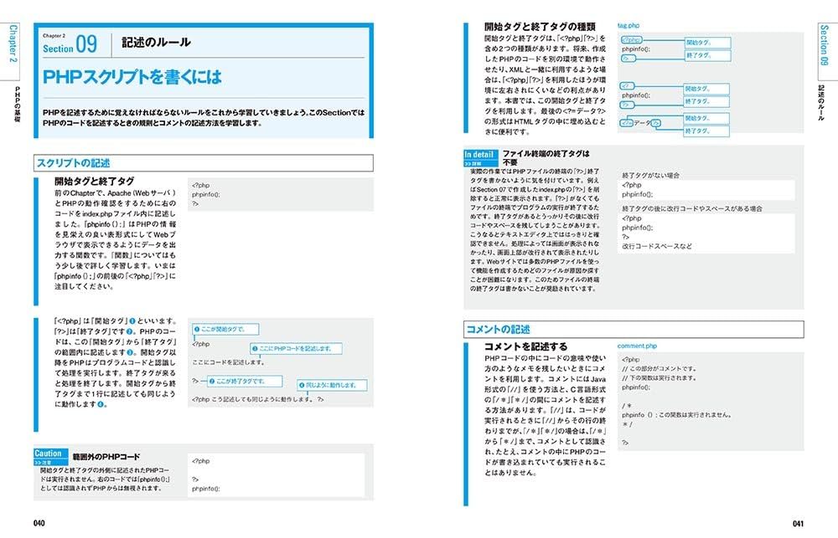This screenshot has height=538, width=838.
Task: Click the "ここにコードを記述します。" code line
Action: click(228, 361)
